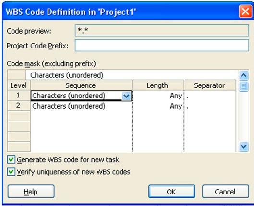This screenshot has height=206, width=254.
Task: Select row header for level 1
Action: coord(19,96)
